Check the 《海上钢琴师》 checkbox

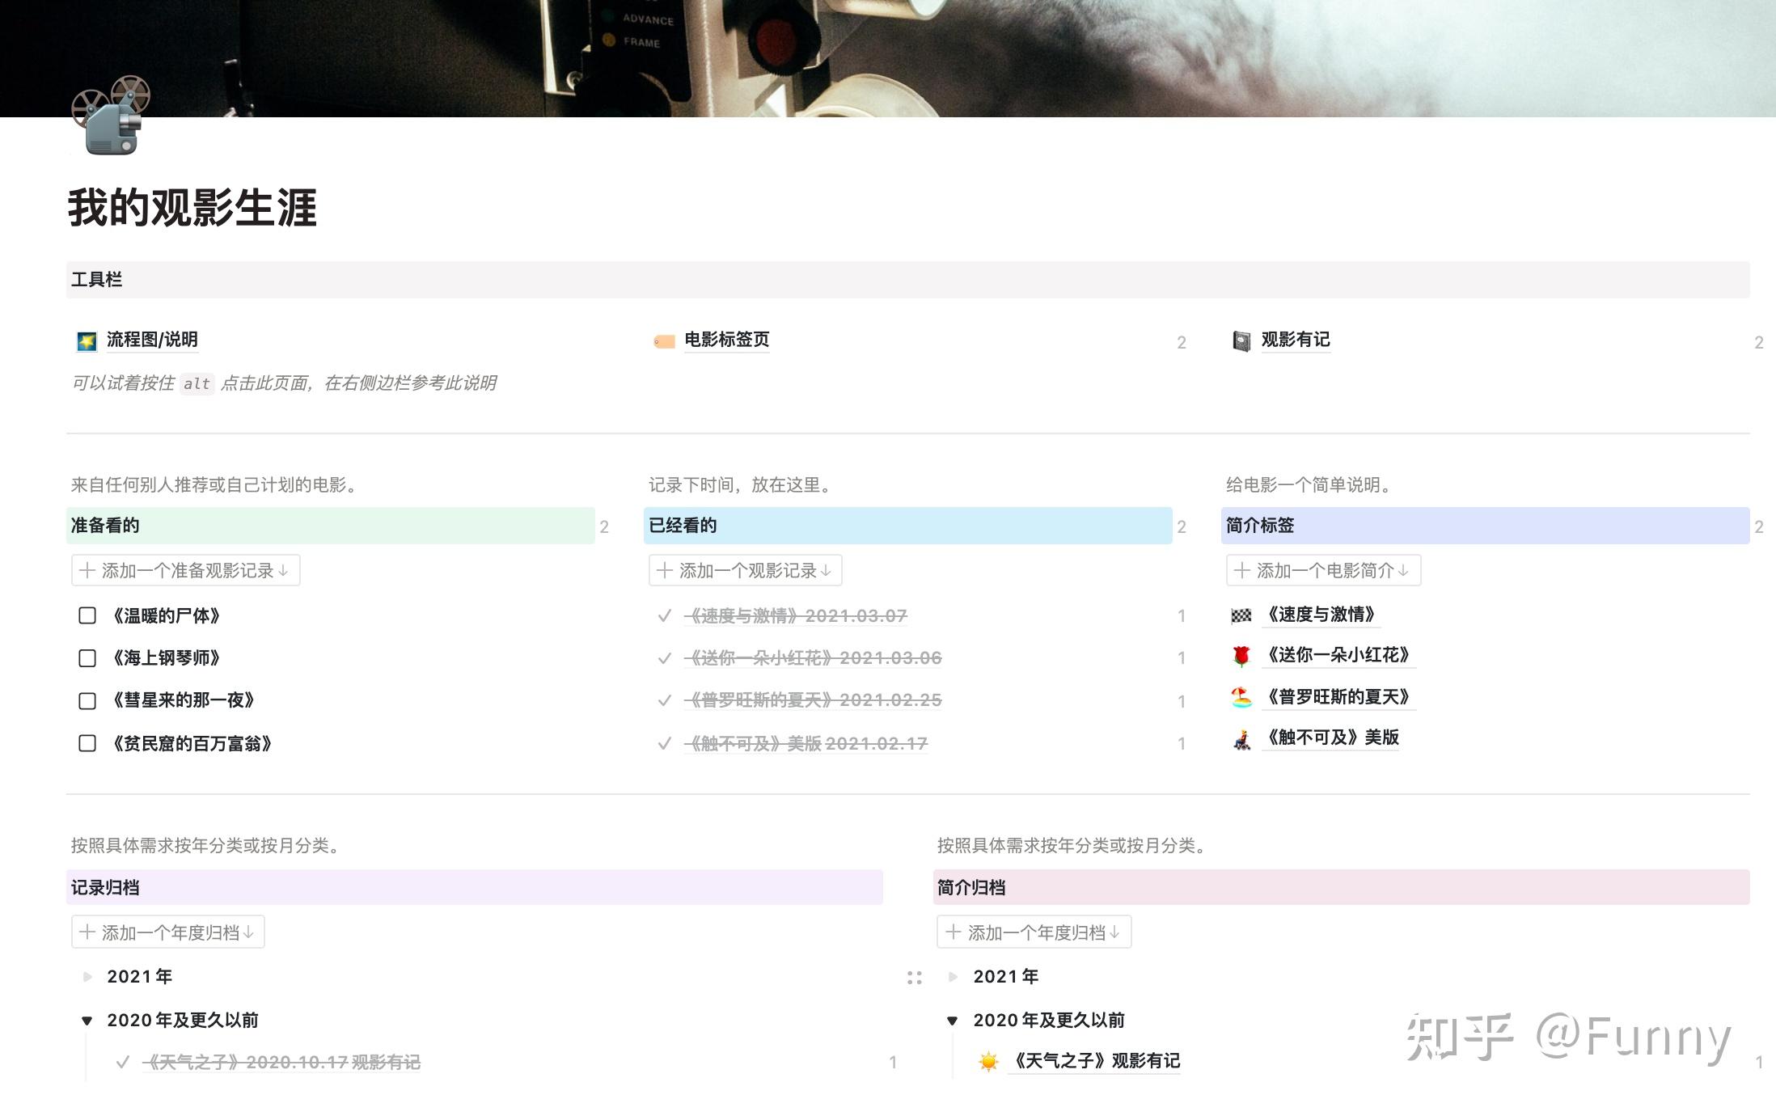point(87,657)
